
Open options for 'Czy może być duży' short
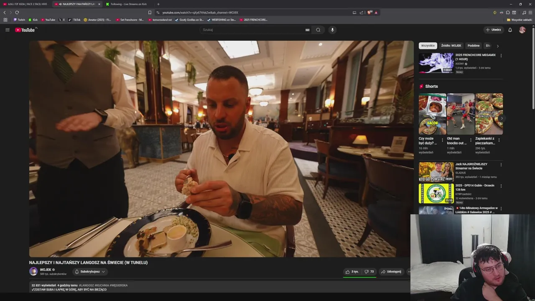click(x=442, y=140)
